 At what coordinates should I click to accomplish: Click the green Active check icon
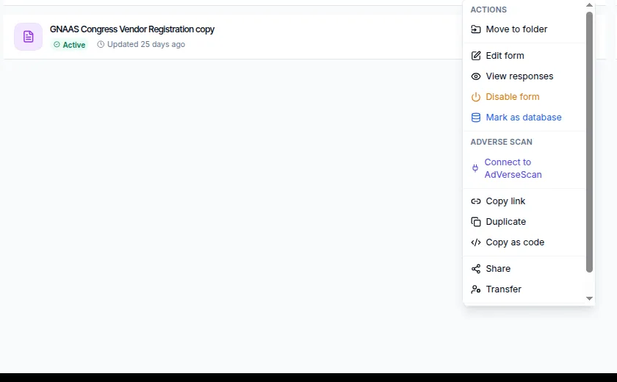click(x=57, y=45)
